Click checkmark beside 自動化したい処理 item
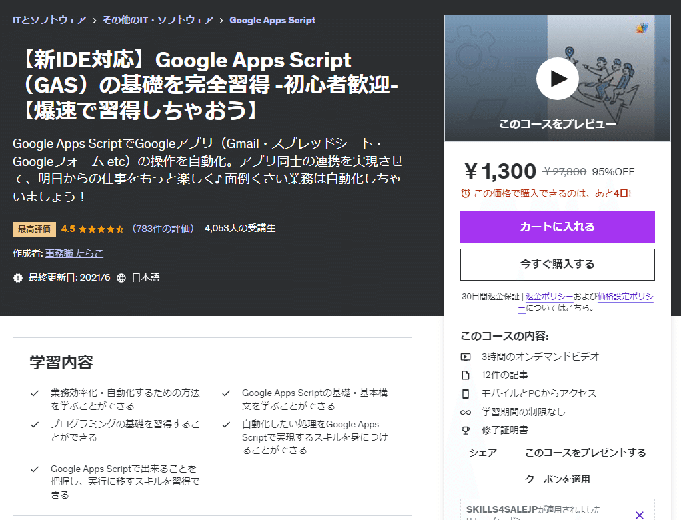The height and width of the screenshot is (520, 681). [x=226, y=425]
